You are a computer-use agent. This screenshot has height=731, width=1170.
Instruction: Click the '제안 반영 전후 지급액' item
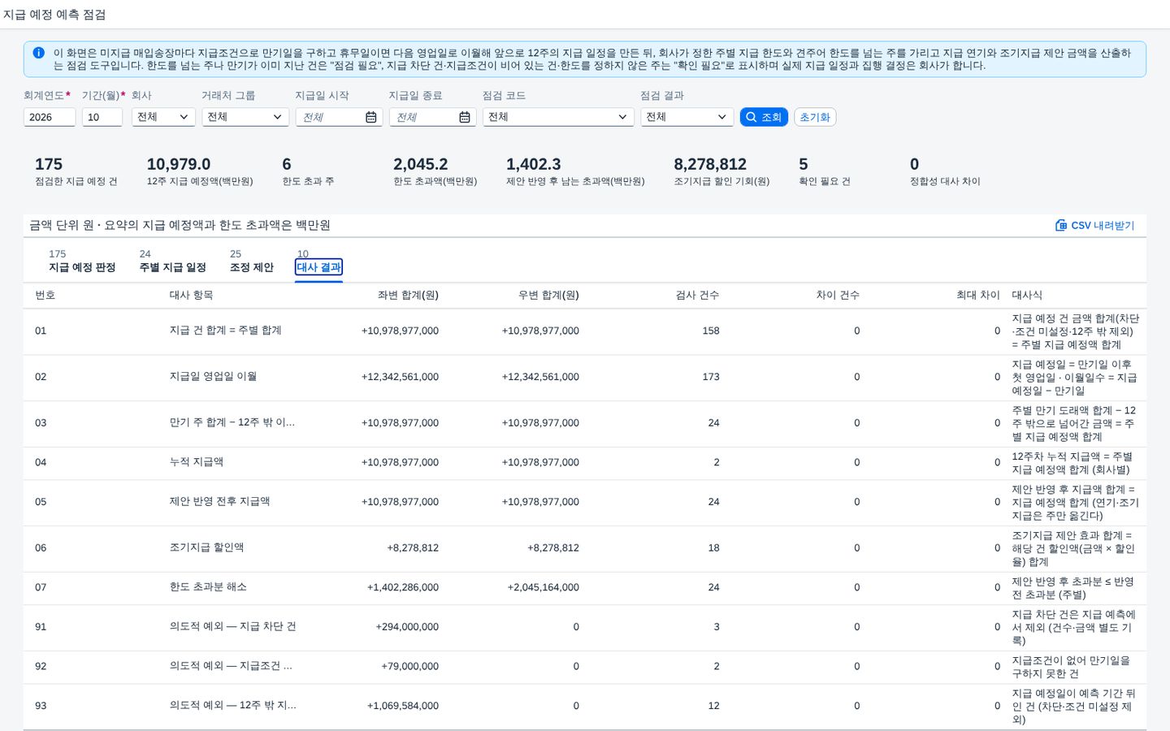tap(219, 502)
